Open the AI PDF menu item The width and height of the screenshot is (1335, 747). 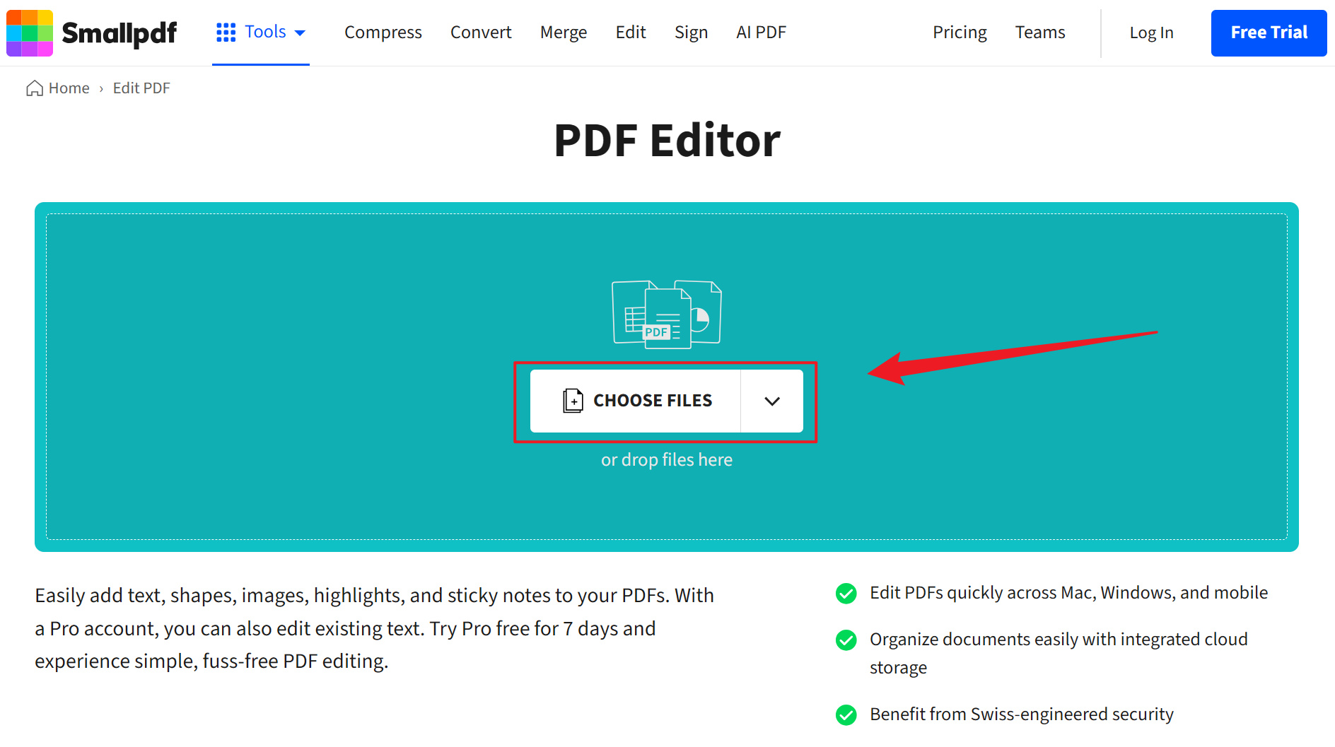click(761, 33)
